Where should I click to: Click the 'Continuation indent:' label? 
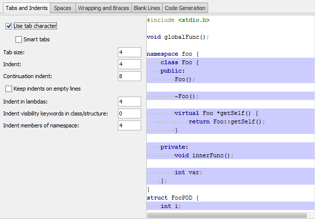tap(27, 76)
